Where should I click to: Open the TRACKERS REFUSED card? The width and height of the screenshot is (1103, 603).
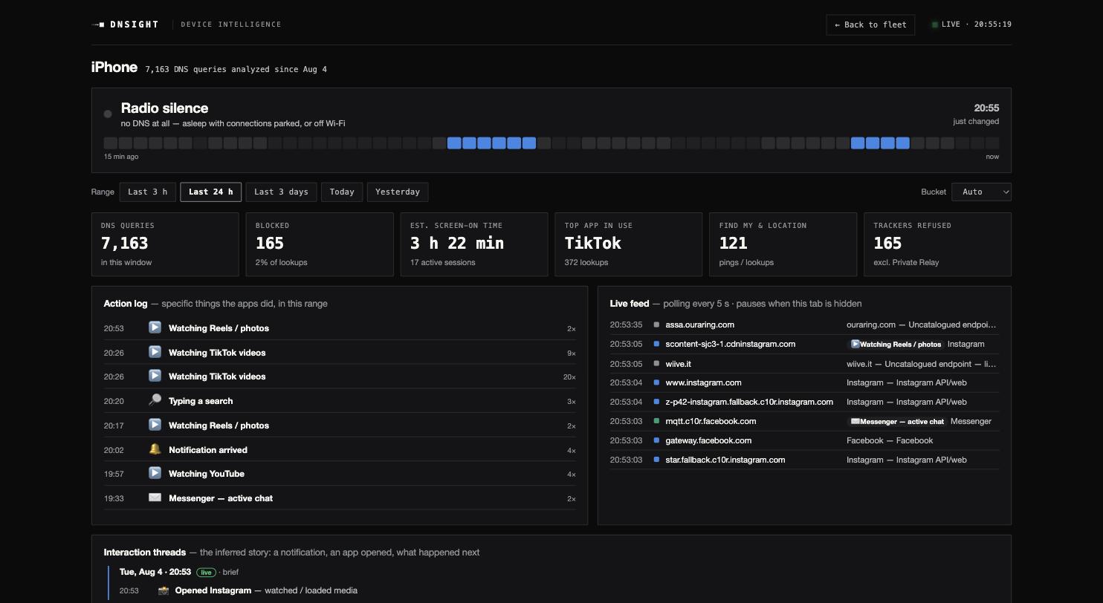click(938, 244)
